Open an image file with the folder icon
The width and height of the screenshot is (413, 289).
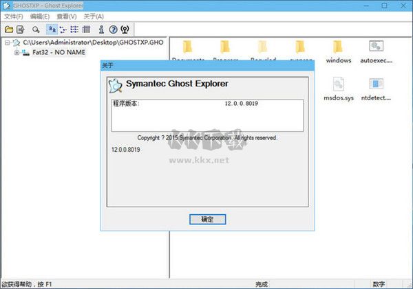point(9,30)
